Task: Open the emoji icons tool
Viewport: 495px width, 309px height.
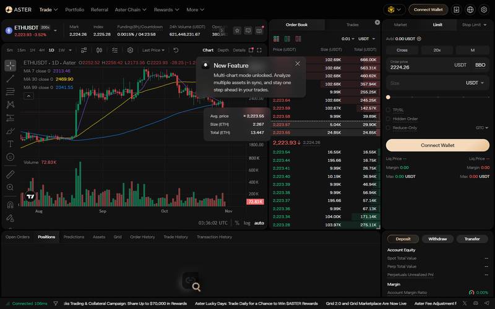Action: pyautogui.click(x=11, y=157)
